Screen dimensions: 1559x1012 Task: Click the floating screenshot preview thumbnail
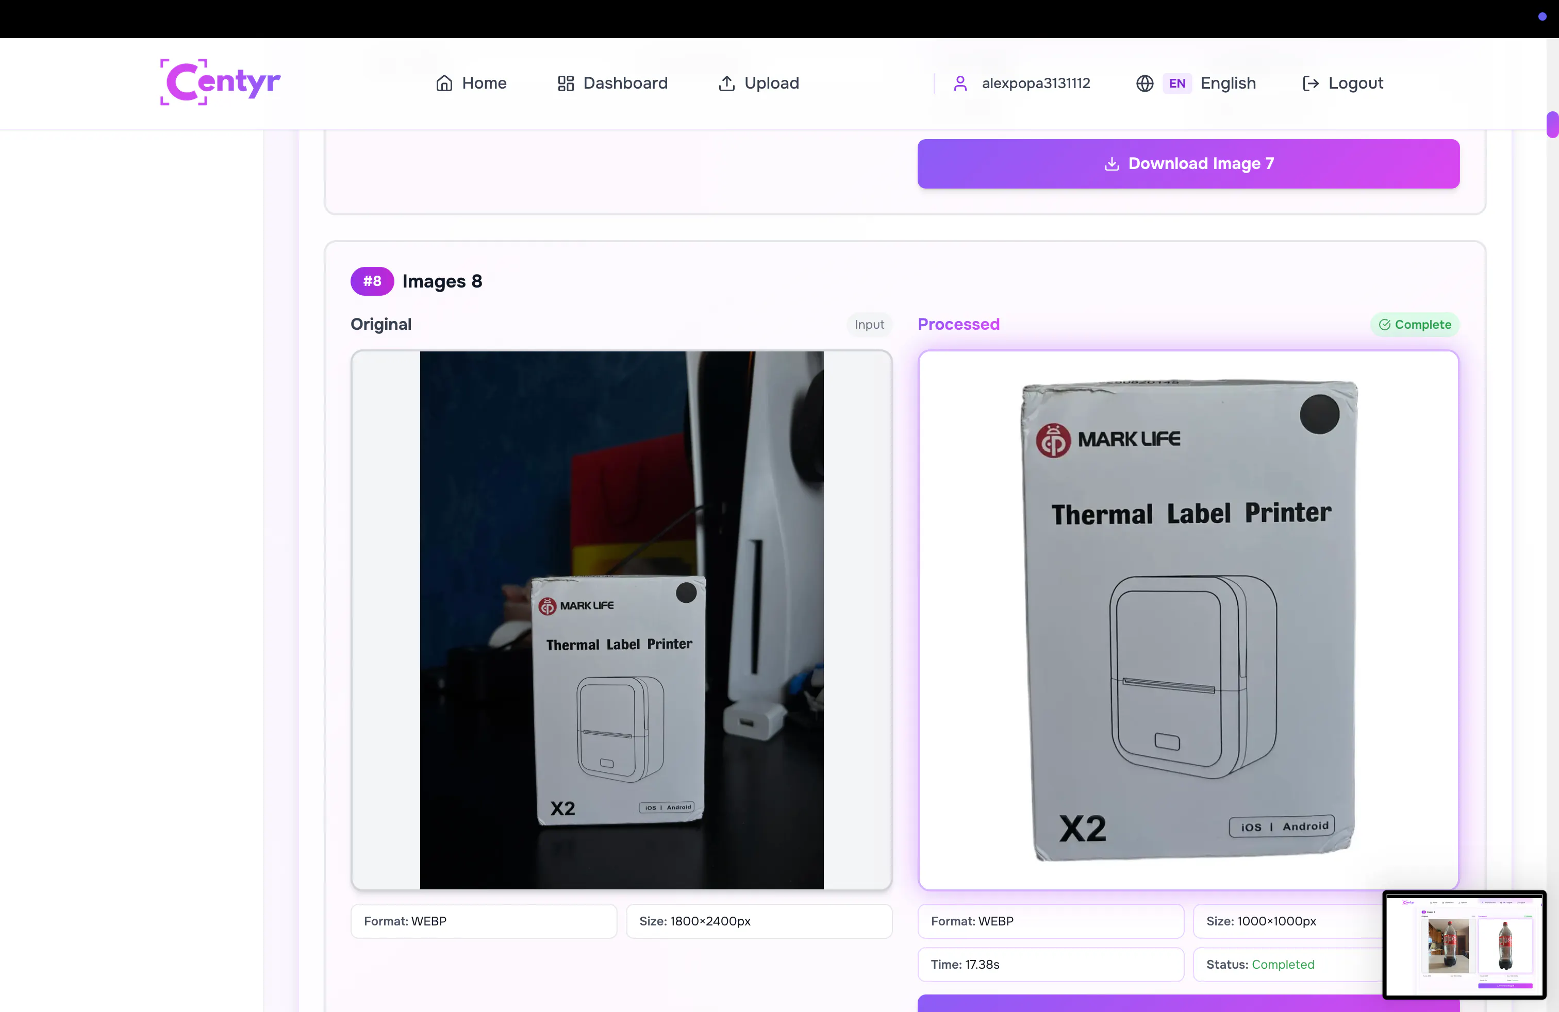click(1465, 945)
